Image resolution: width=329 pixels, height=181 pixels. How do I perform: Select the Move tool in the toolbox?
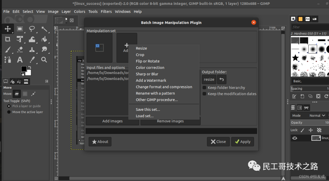8,29
